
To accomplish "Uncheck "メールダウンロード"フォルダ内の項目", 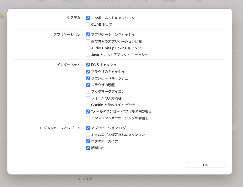I will click(88, 111).
